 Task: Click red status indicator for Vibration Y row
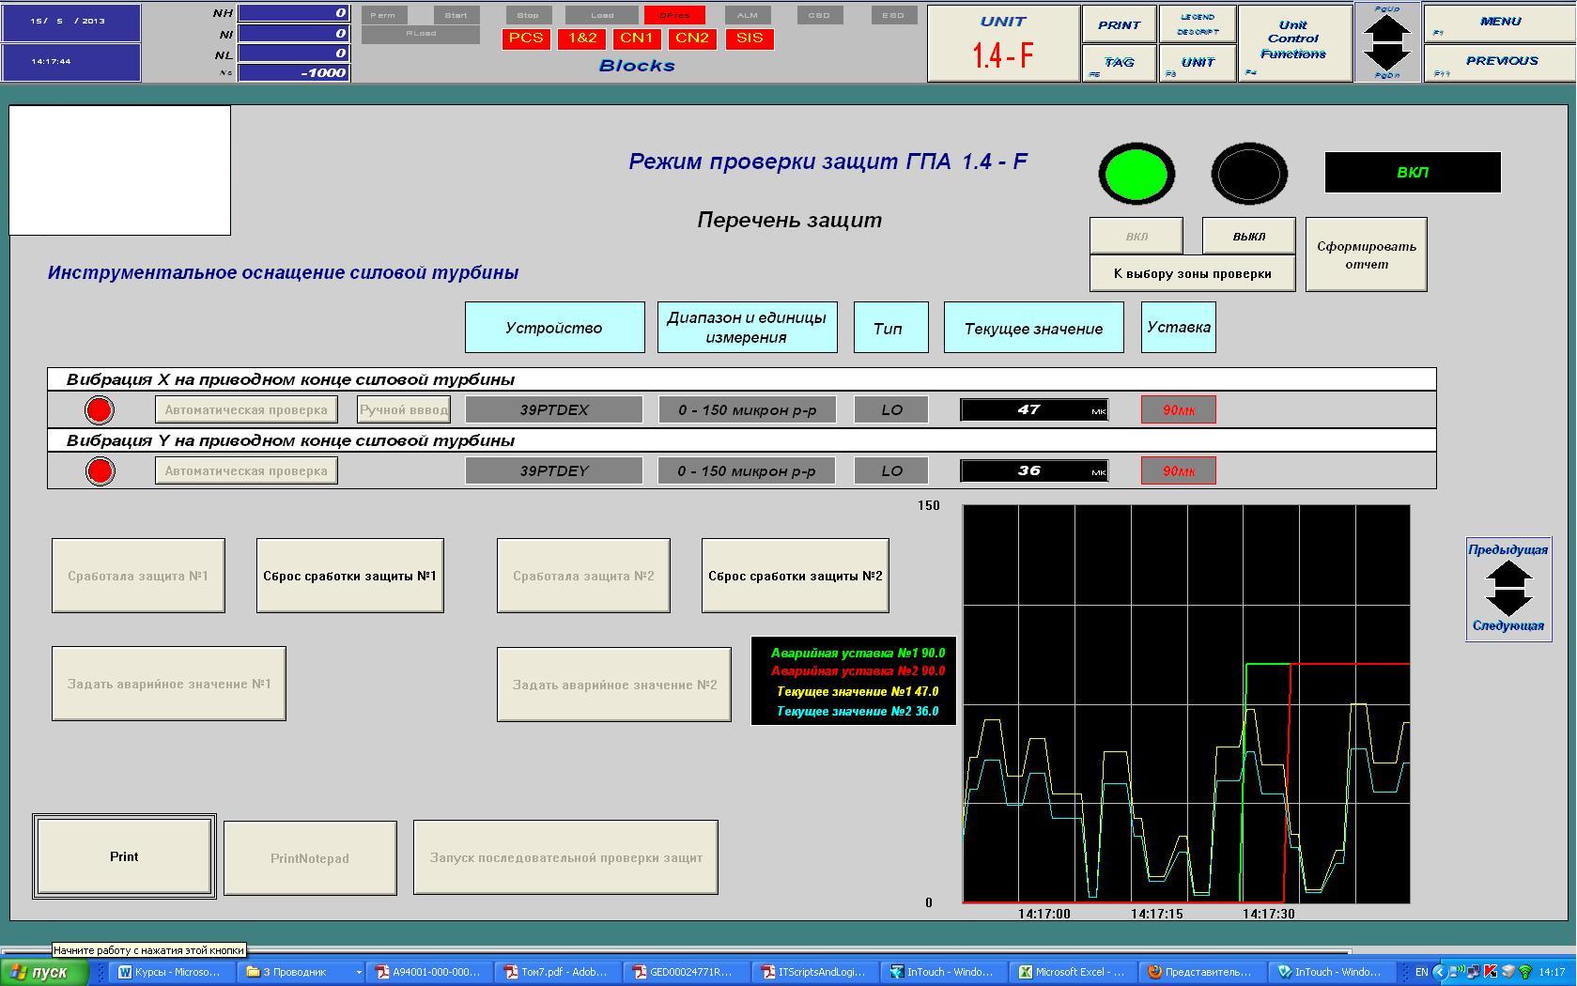coord(100,470)
